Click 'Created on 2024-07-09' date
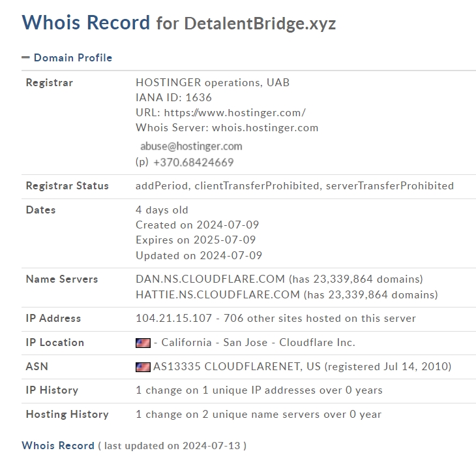This screenshot has height=457, width=476. [198, 225]
